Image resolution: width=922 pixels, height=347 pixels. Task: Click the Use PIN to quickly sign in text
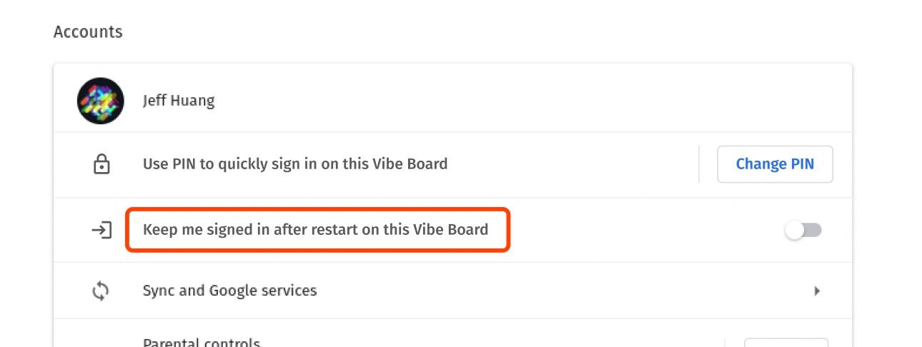click(295, 164)
